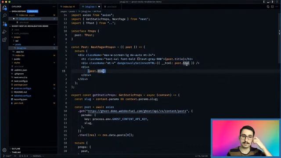Click the git branch status bar item

(x=7, y=156)
